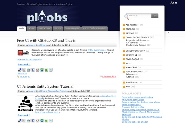Open the COMPUTACAO GRAFICA category

click(137, 38)
